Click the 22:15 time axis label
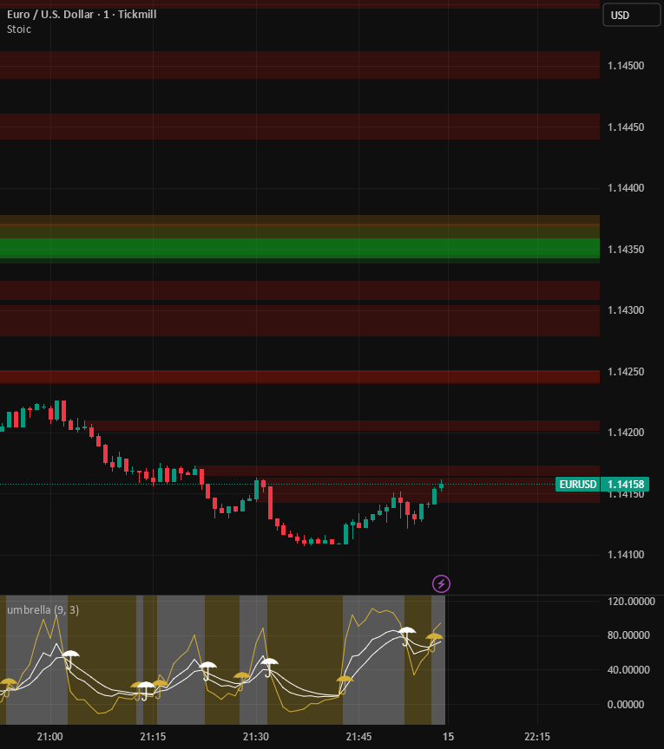 (x=537, y=737)
